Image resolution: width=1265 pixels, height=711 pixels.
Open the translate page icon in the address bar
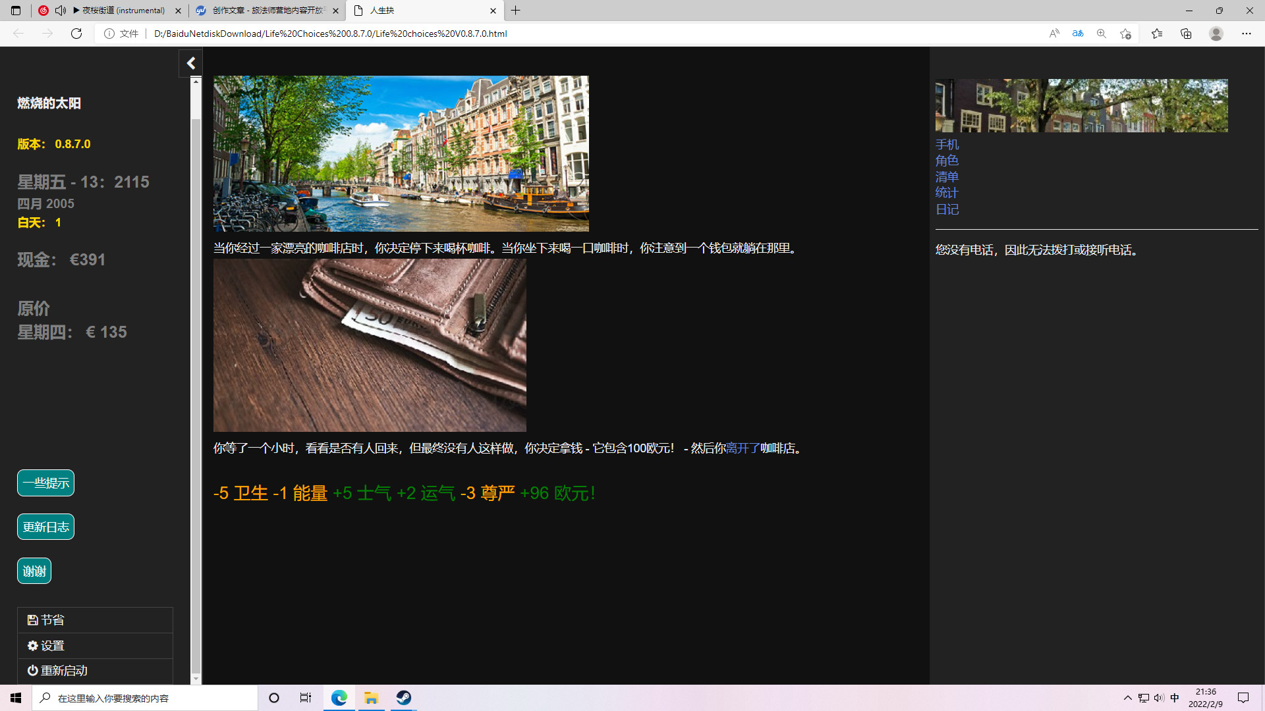pyautogui.click(x=1078, y=34)
